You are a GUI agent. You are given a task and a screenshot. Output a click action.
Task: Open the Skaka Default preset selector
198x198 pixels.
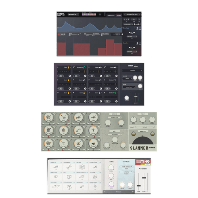[132, 70]
